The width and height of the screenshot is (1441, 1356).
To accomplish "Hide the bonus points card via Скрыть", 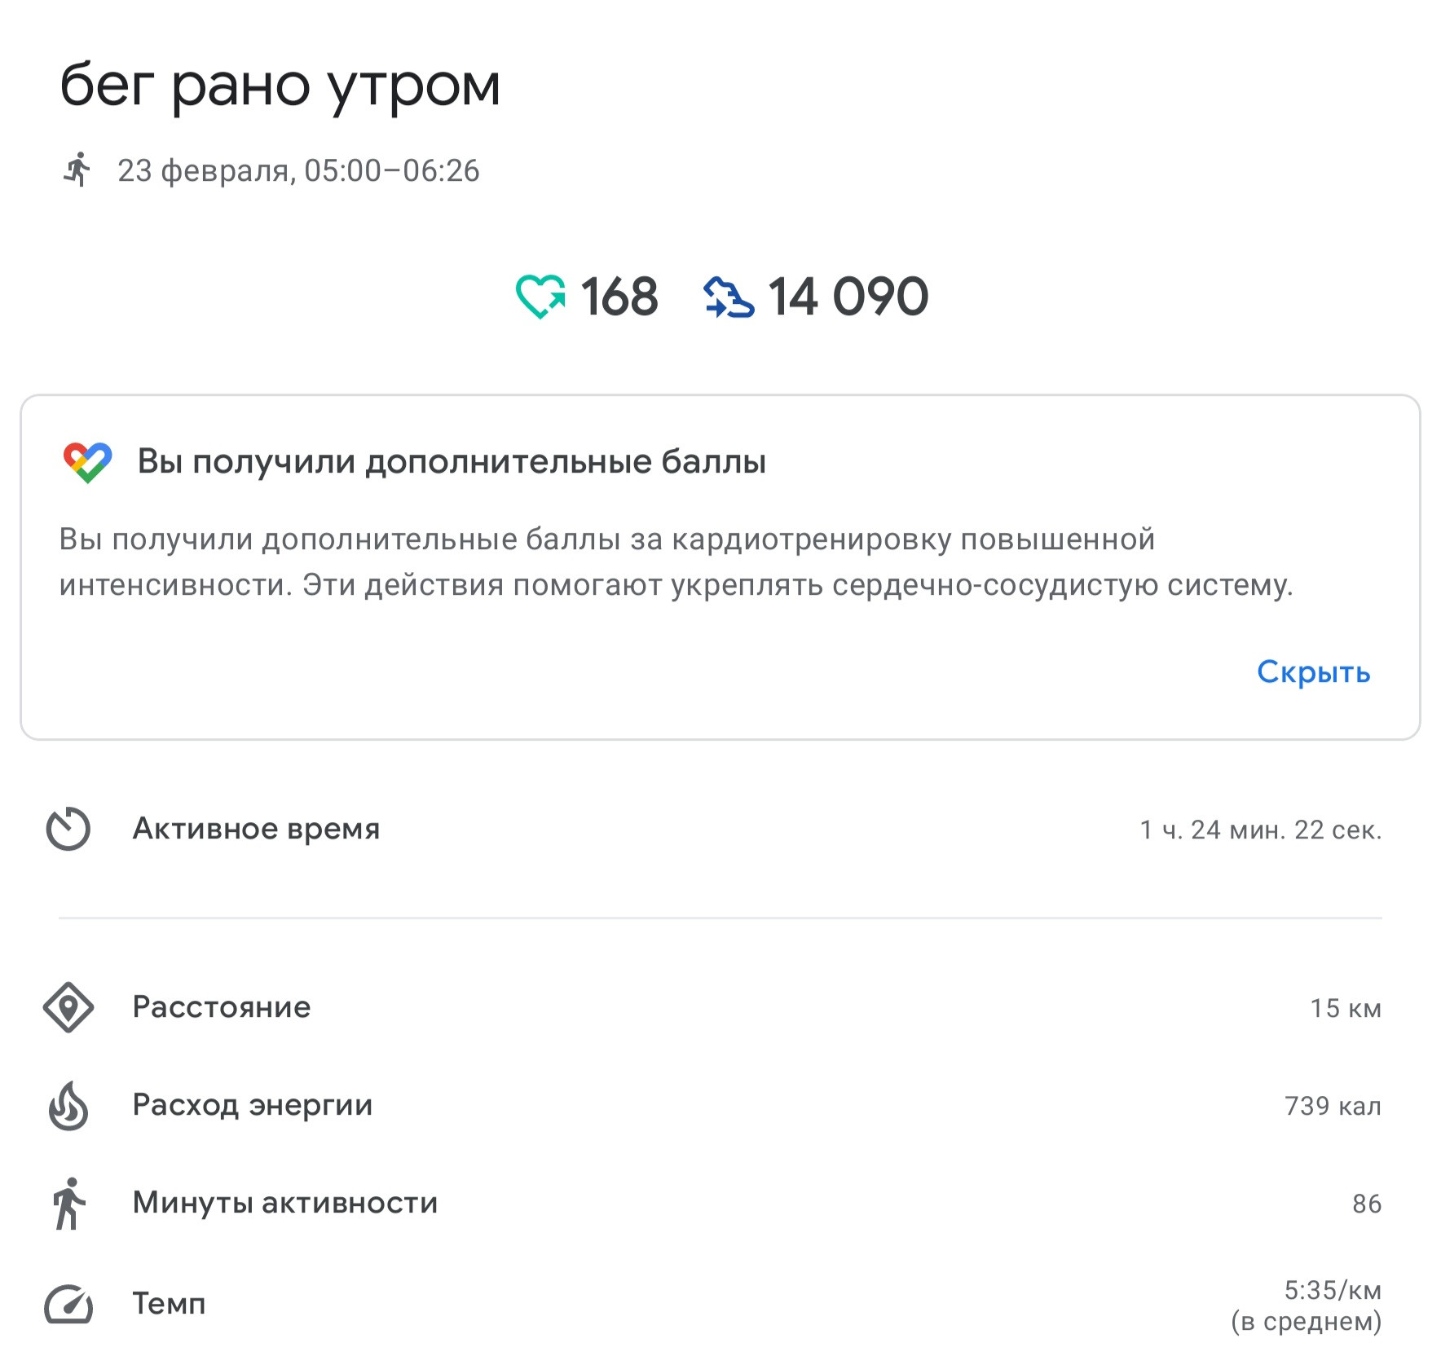I will (1313, 671).
